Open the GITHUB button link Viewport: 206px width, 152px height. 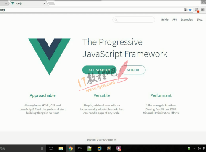(x=133, y=70)
